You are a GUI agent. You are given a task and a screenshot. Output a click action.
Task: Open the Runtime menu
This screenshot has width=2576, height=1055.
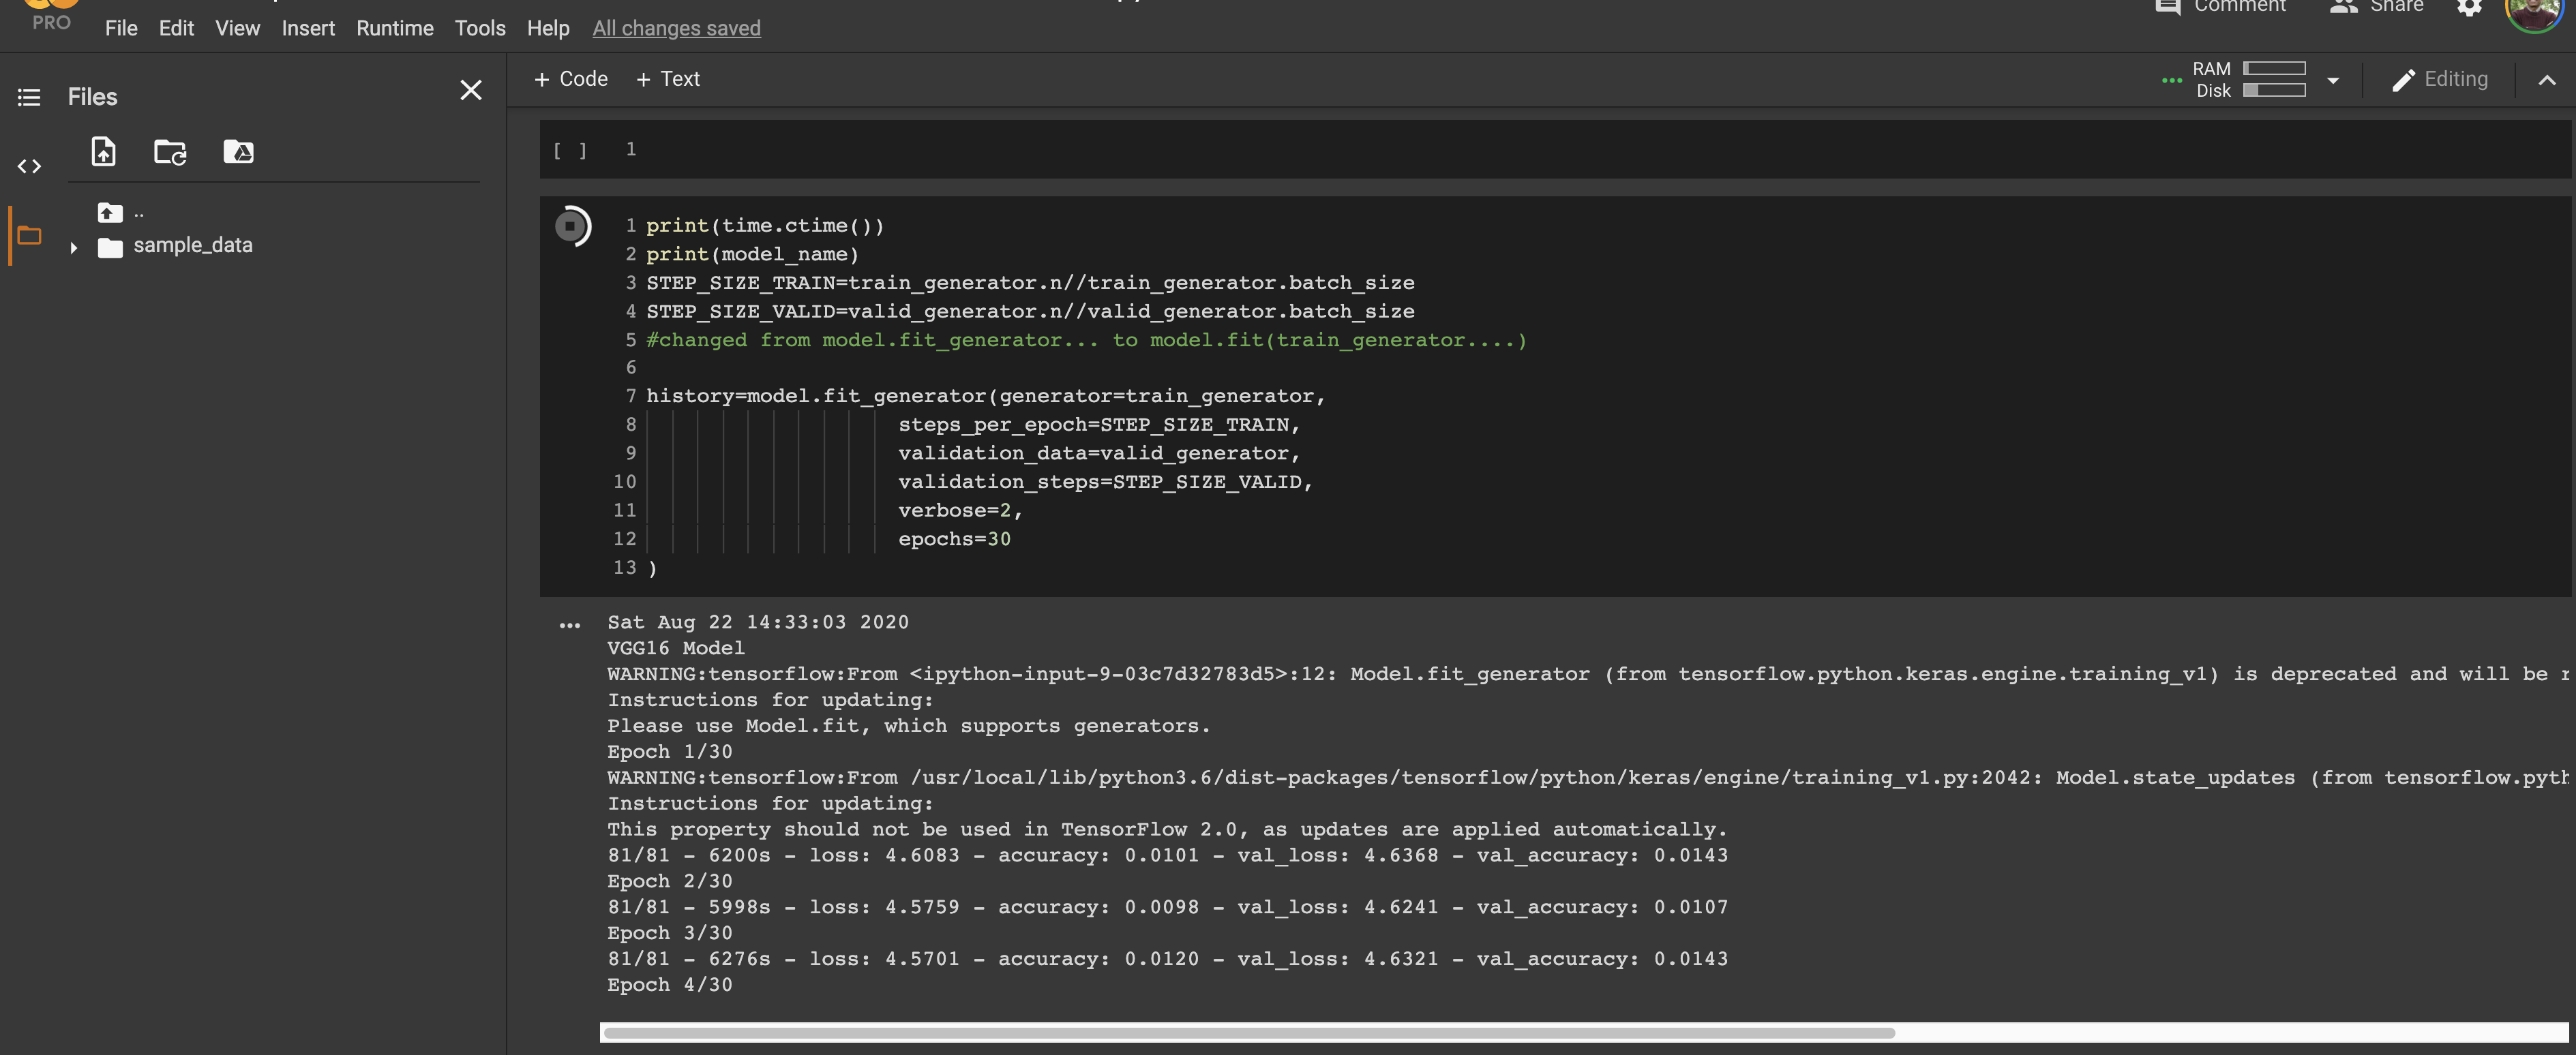pos(394,28)
